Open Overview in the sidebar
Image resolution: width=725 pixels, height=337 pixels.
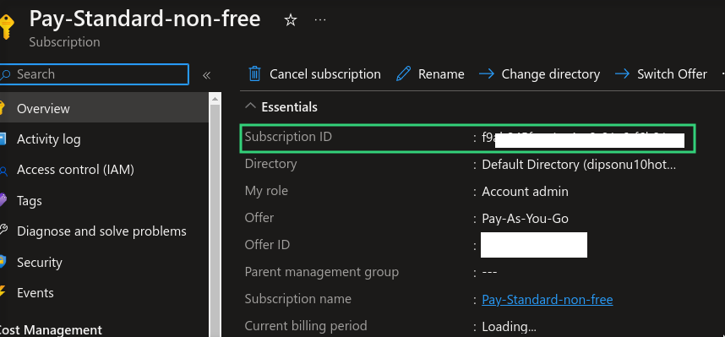pyautogui.click(x=104, y=109)
